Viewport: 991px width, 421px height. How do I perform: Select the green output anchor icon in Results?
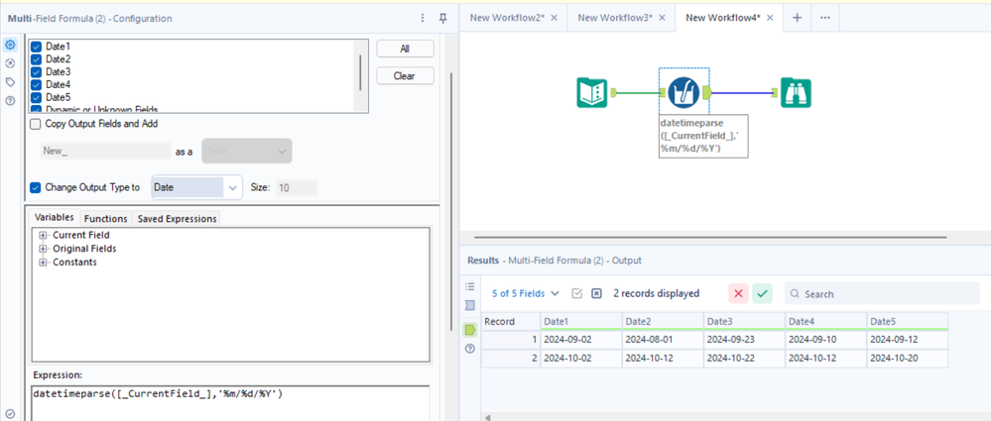click(469, 330)
